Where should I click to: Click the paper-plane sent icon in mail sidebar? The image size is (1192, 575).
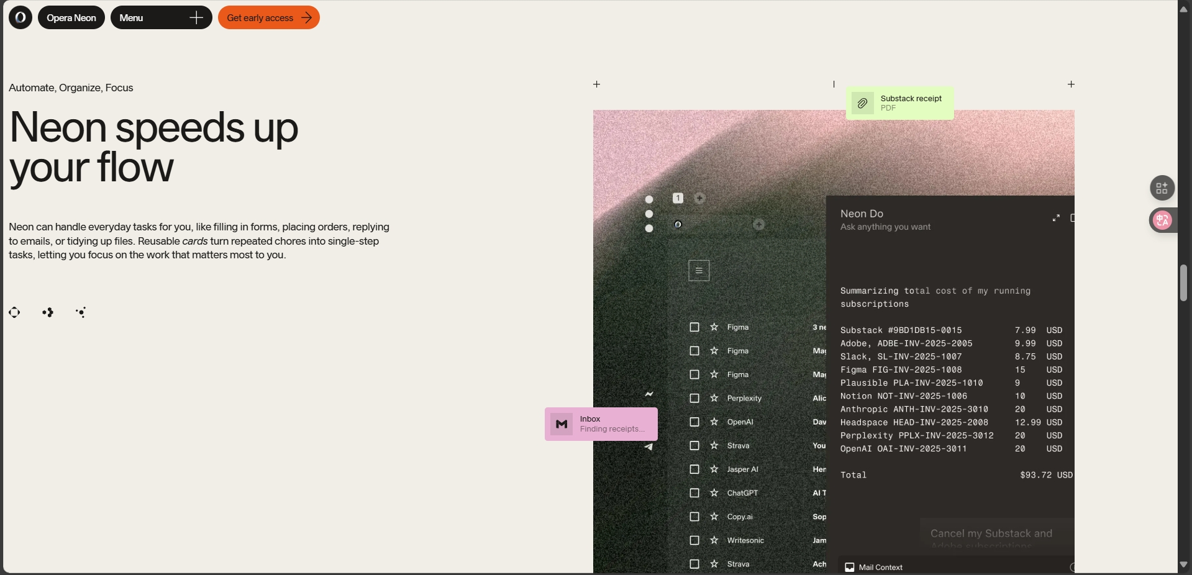coord(648,446)
